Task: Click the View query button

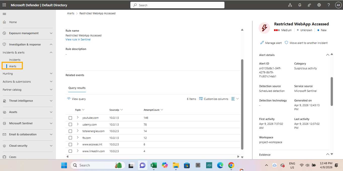Action: pyautogui.click(x=77, y=99)
